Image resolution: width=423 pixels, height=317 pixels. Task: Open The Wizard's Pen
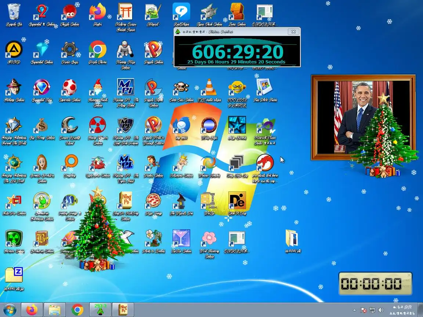[x=181, y=201]
